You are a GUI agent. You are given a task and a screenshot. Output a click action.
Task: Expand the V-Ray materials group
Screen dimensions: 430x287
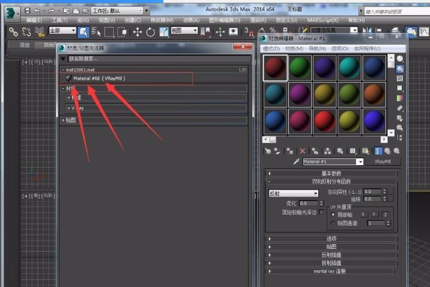point(69,108)
